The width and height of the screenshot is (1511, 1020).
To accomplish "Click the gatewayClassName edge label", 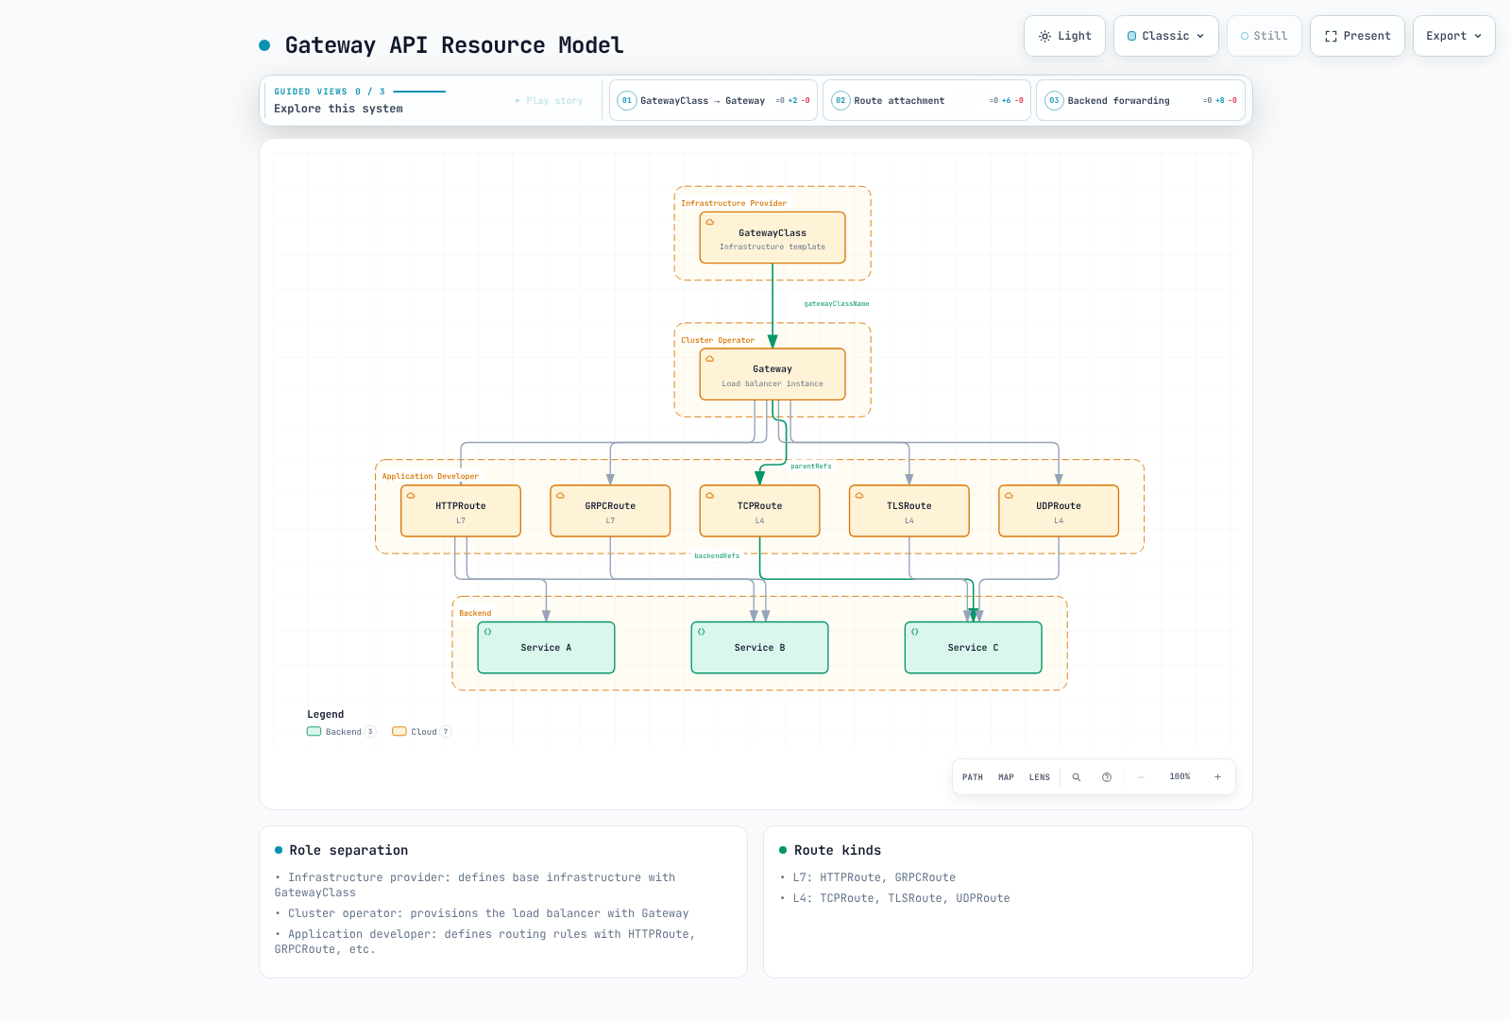I will click(837, 304).
